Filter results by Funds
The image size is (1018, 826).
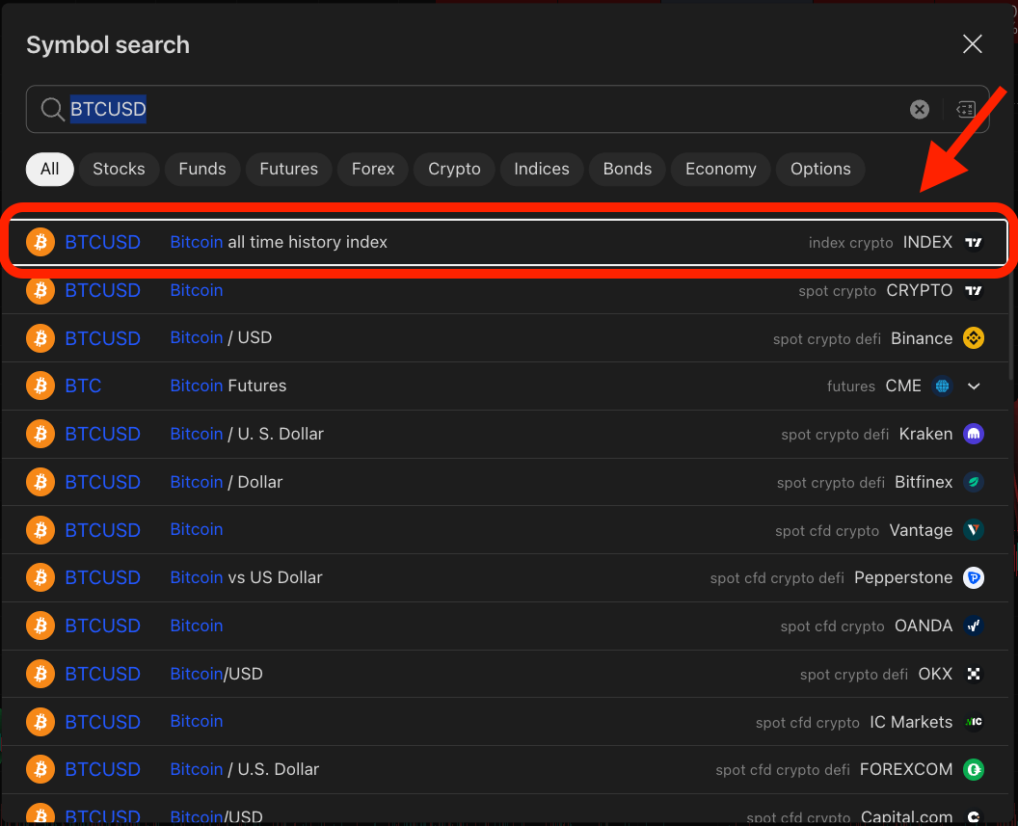pyautogui.click(x=201, y=169)
